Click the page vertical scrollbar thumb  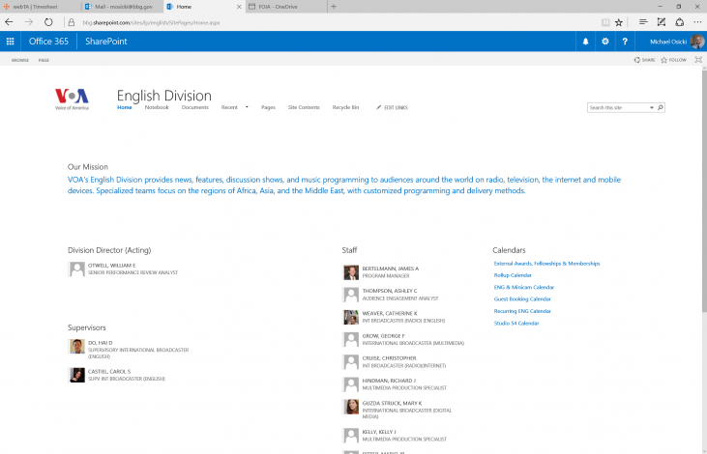(704, 191)
